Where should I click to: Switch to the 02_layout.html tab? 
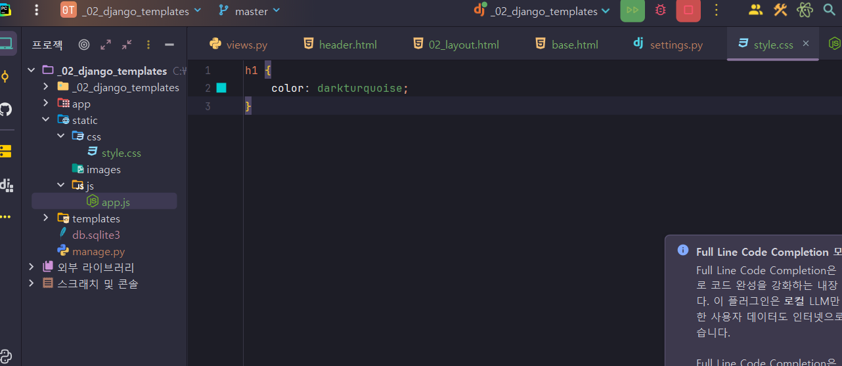click(x=456, y=45)
